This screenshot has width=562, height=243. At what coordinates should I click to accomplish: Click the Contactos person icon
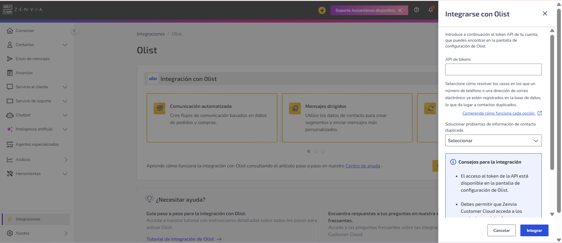point(10,45)
